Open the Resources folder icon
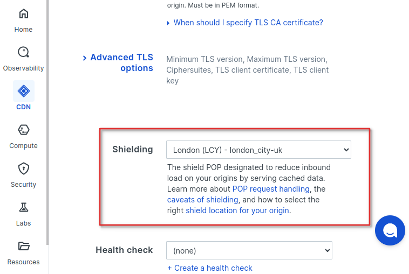409x274 pixels. pos(24,246)
